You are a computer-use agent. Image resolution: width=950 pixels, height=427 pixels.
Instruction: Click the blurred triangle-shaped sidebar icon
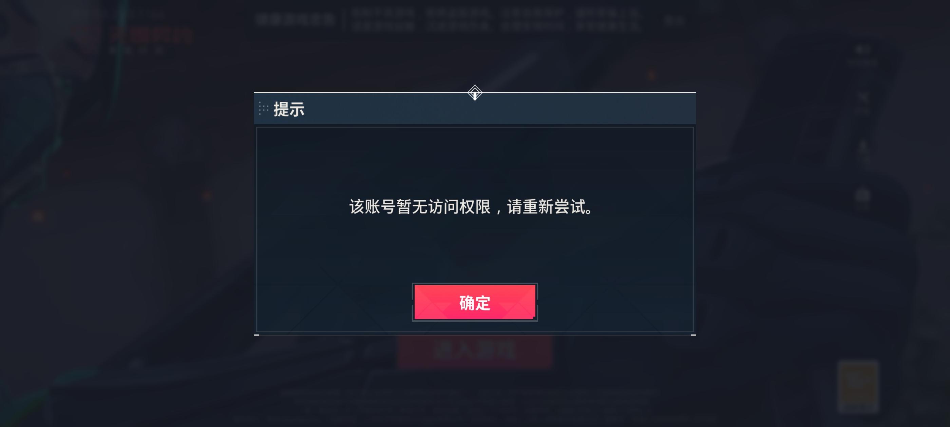pyautogui.click(x=862, y=152)
